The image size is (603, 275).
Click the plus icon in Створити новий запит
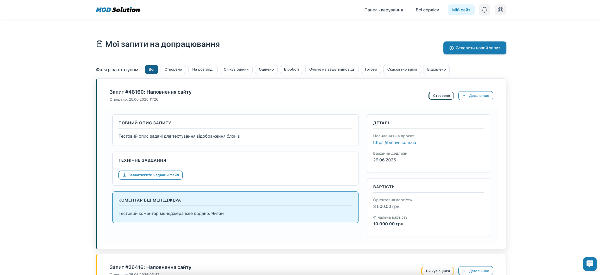pos(452,48)
